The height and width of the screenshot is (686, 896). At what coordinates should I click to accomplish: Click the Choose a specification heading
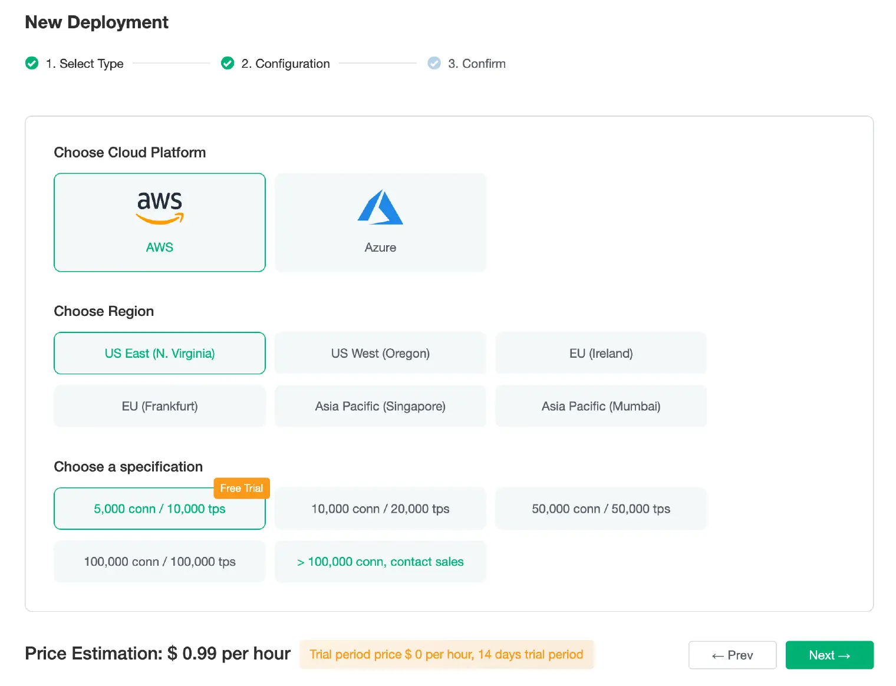pyautogui.click(x=128, y=467)
